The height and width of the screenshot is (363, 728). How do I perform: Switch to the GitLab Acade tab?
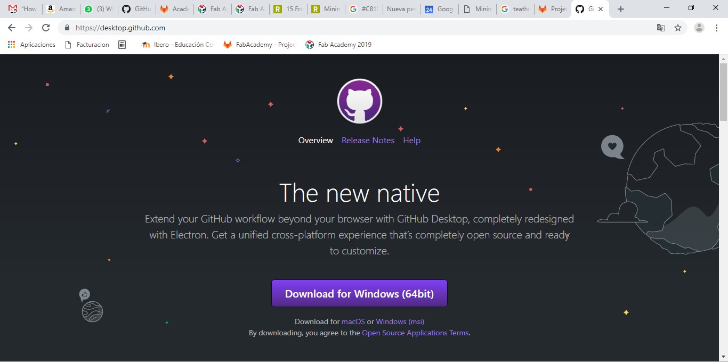click(x=174, y=9)
